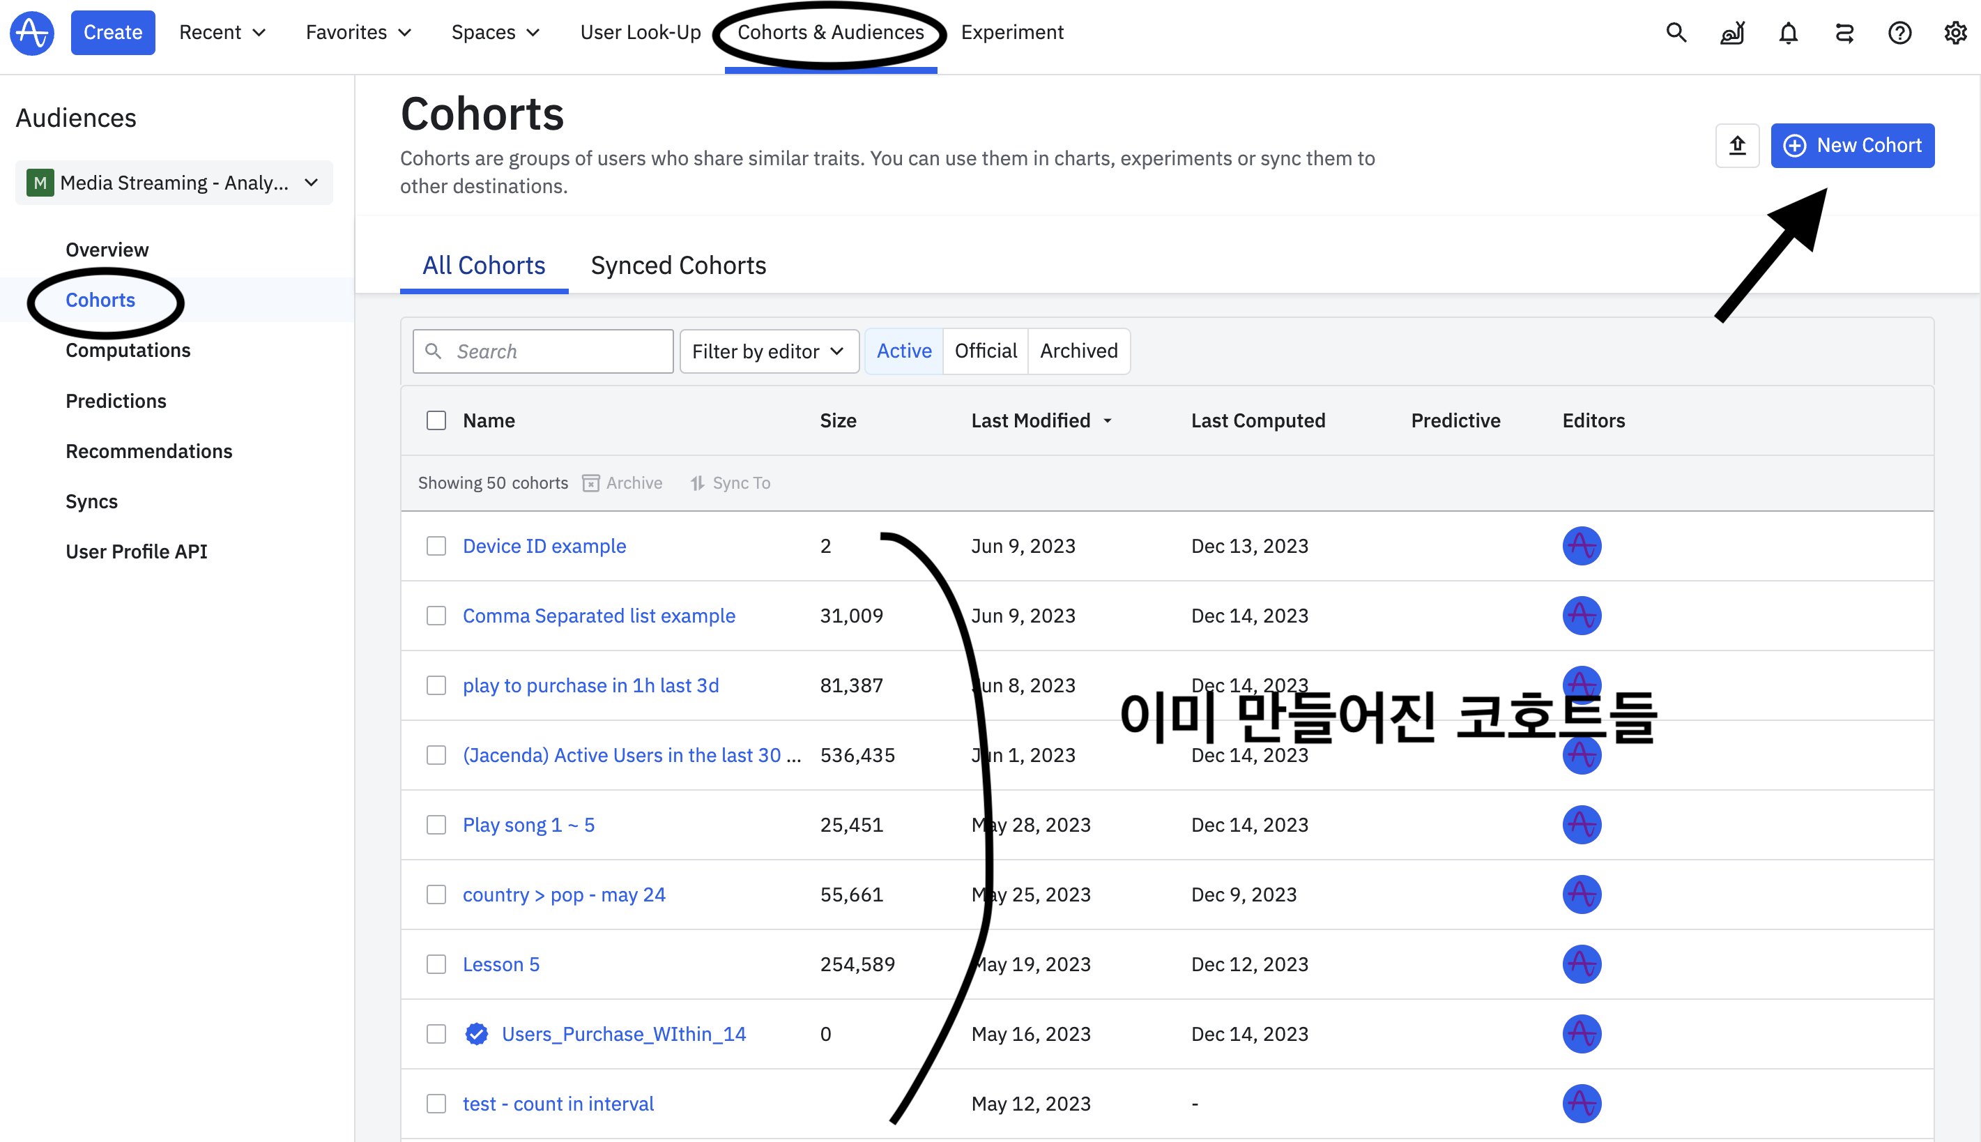Open the Comma Separated list example cohort
The height and width of the screenshot is (1142, 1981).
598,616
